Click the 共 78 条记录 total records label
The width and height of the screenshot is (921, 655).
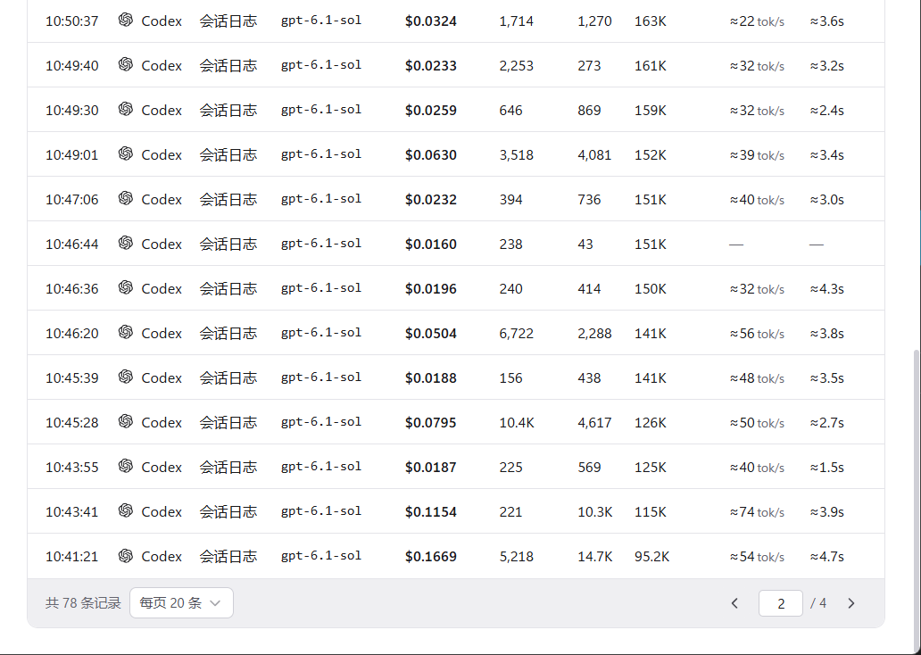pos(83,603)
